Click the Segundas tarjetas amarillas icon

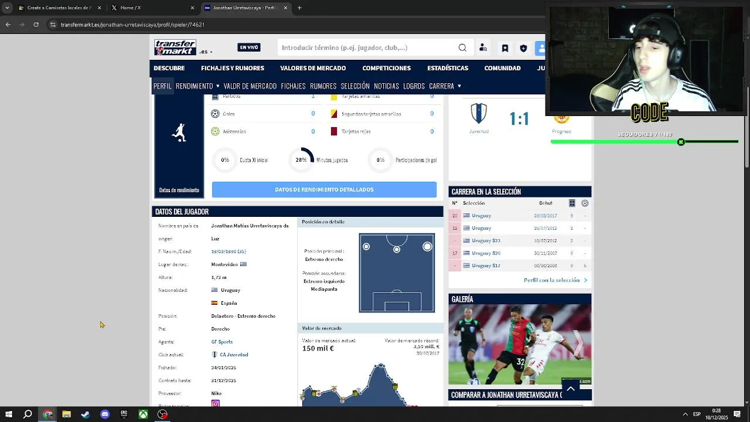click(334, 114)
